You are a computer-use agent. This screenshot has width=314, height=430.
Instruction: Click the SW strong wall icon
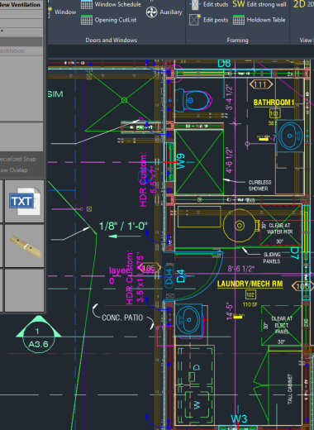238,4
